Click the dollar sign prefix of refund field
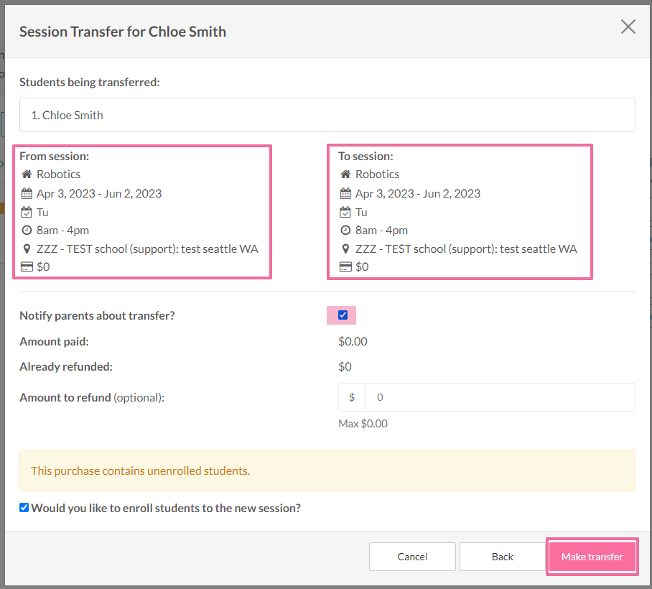 (352, 397)
